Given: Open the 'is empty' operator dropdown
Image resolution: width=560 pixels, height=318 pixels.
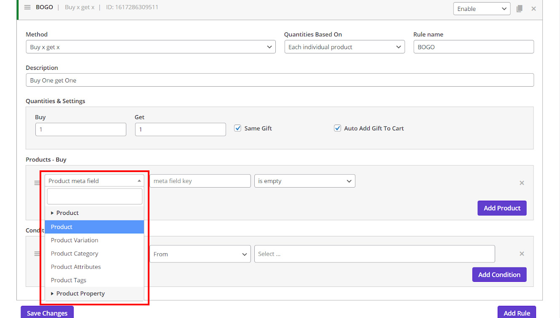Looking at the screenshot, I should tap(304, 181).
